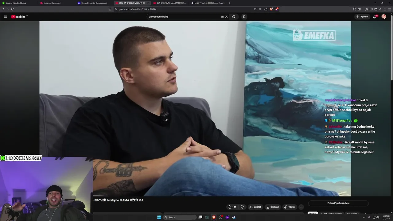
Task: Open site settings icon beside URL
Action: click(x=116, y=9)
